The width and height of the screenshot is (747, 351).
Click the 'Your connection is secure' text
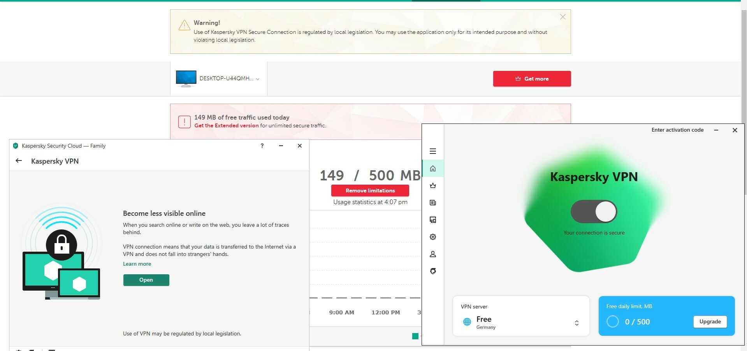point(594,233)
